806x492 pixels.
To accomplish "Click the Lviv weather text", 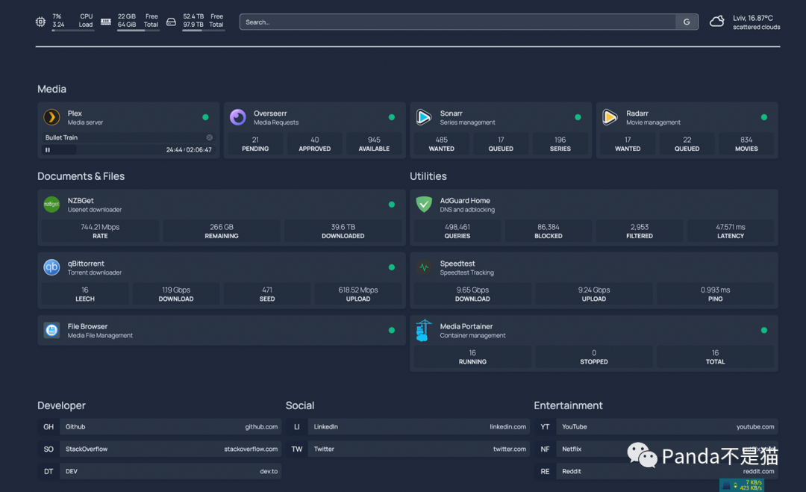I will point(753,18).
